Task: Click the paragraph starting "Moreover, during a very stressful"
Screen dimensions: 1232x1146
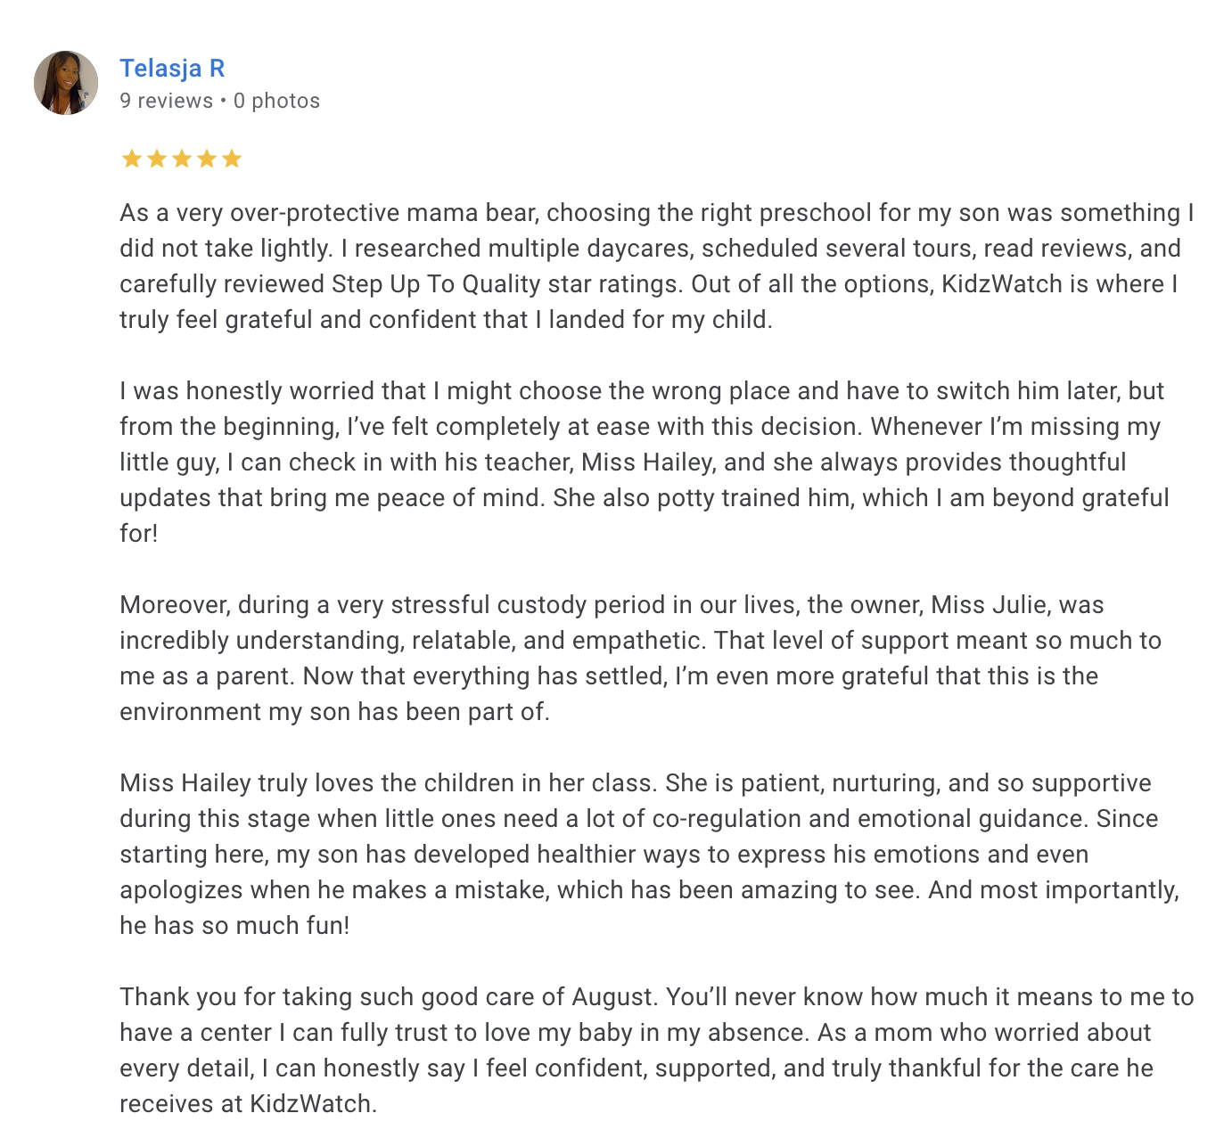Action: (640, 658)
